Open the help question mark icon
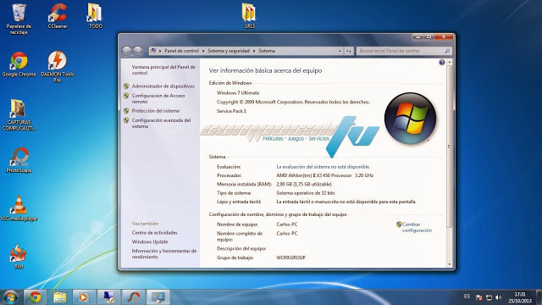 (442, 62)
